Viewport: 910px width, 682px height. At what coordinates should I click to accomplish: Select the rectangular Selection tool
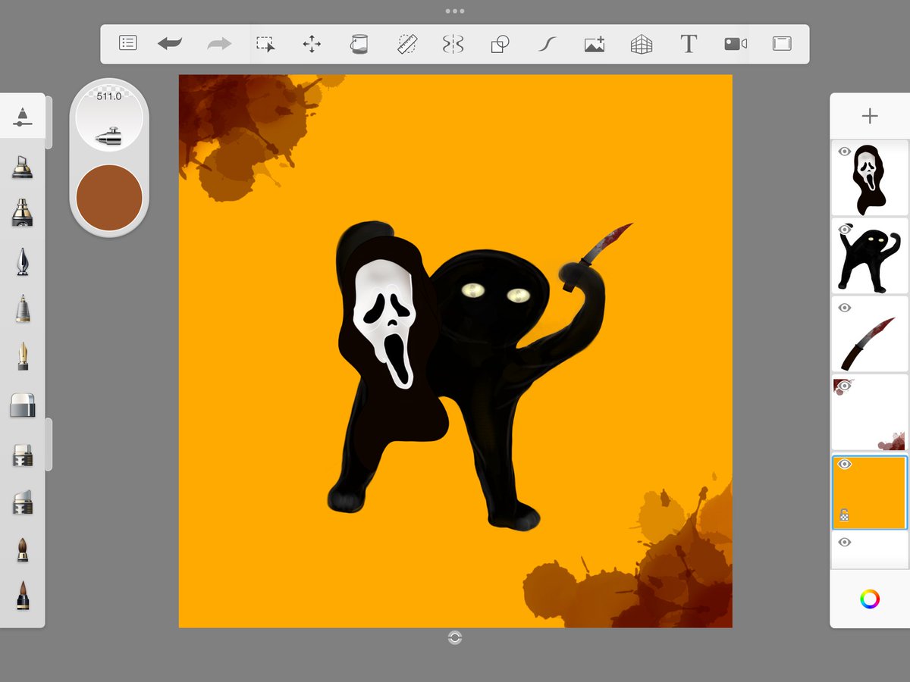click(265, 44)
